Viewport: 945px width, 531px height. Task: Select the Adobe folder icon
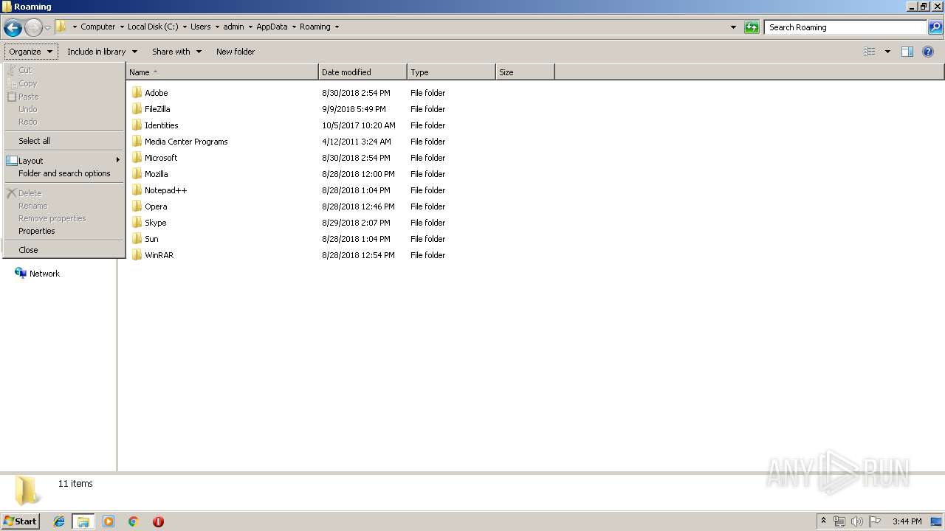(x=137, y=93)
